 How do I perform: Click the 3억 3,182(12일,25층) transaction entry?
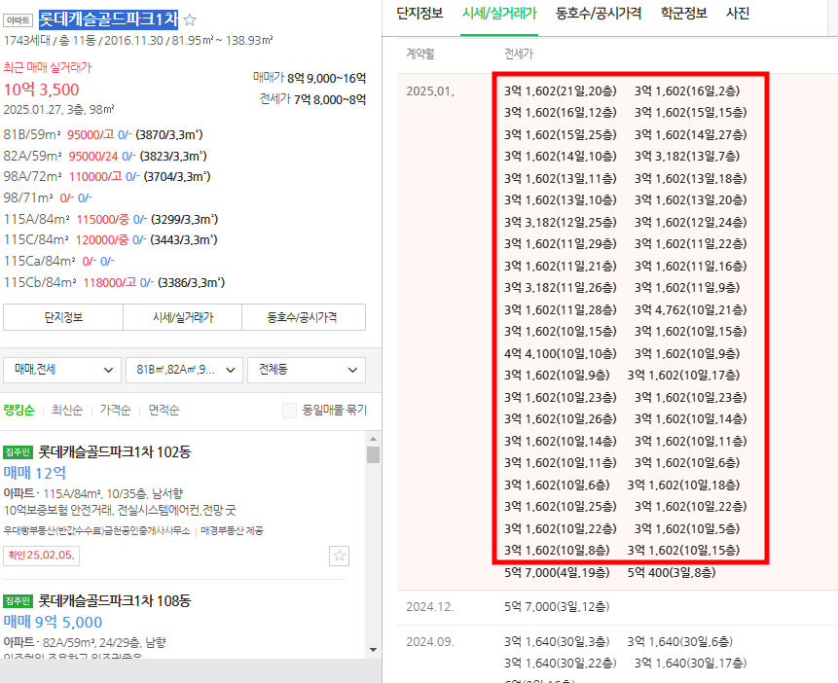560,223
